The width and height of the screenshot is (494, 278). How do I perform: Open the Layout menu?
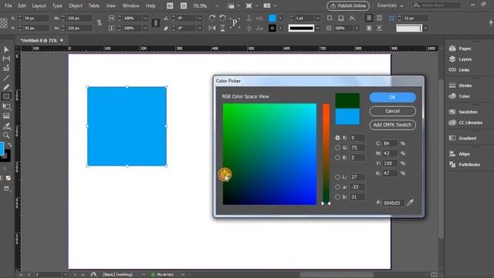[39, 5]
